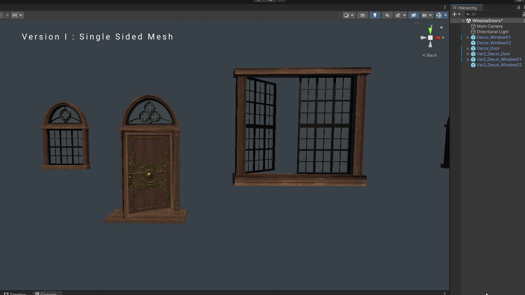Screen dimensions: 525x295
Task: Toggle Gizmos visibility button
Action: pyautogui.click(x=439, y=15)
